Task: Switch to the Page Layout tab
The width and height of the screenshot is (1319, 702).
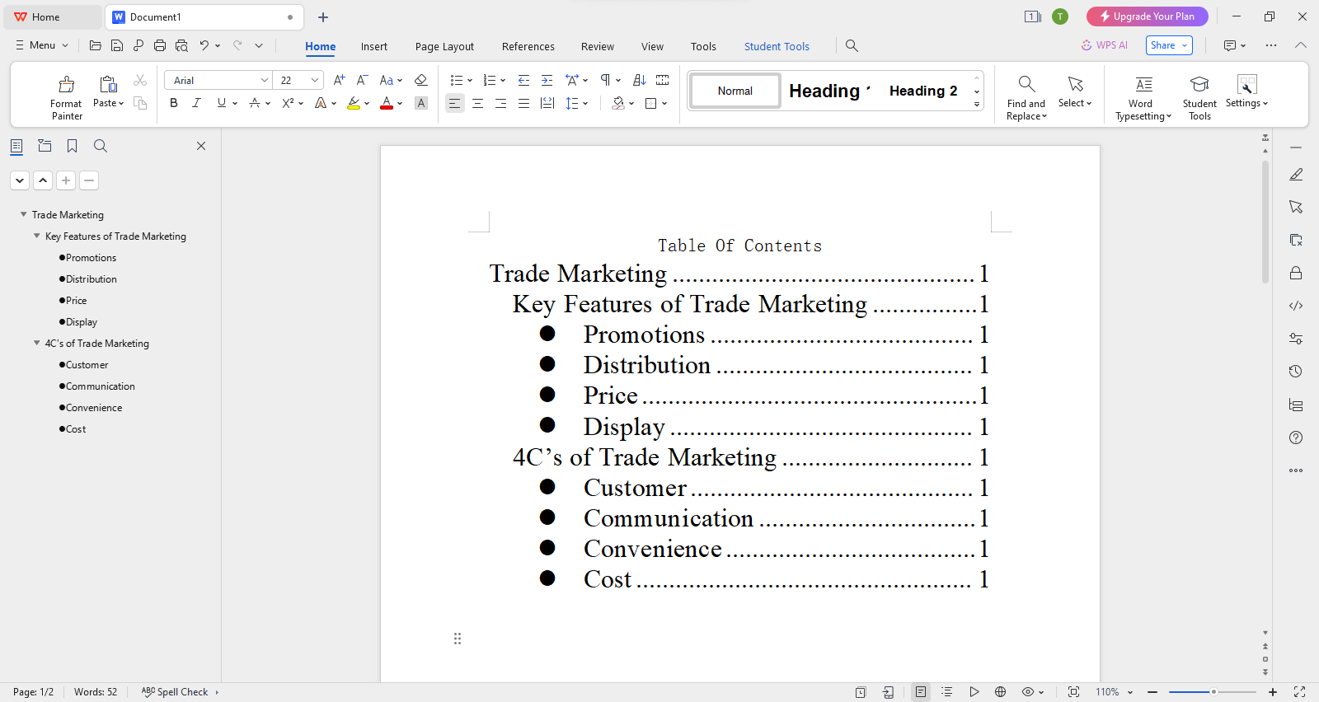Action: 444,46
